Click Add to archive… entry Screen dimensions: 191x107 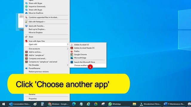click(x=47, y=52)
